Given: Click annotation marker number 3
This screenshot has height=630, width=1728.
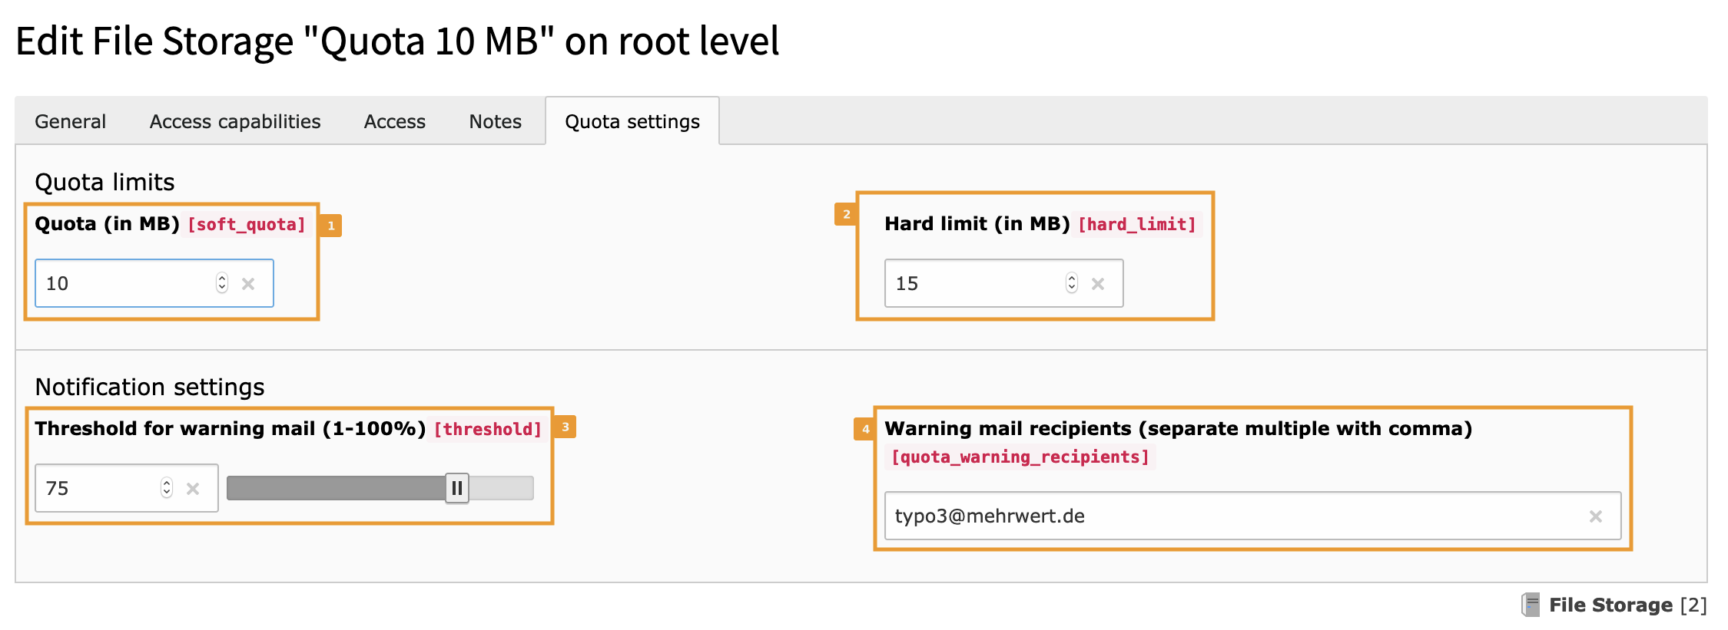Looking at the screenshot, I should coord(565,427).
